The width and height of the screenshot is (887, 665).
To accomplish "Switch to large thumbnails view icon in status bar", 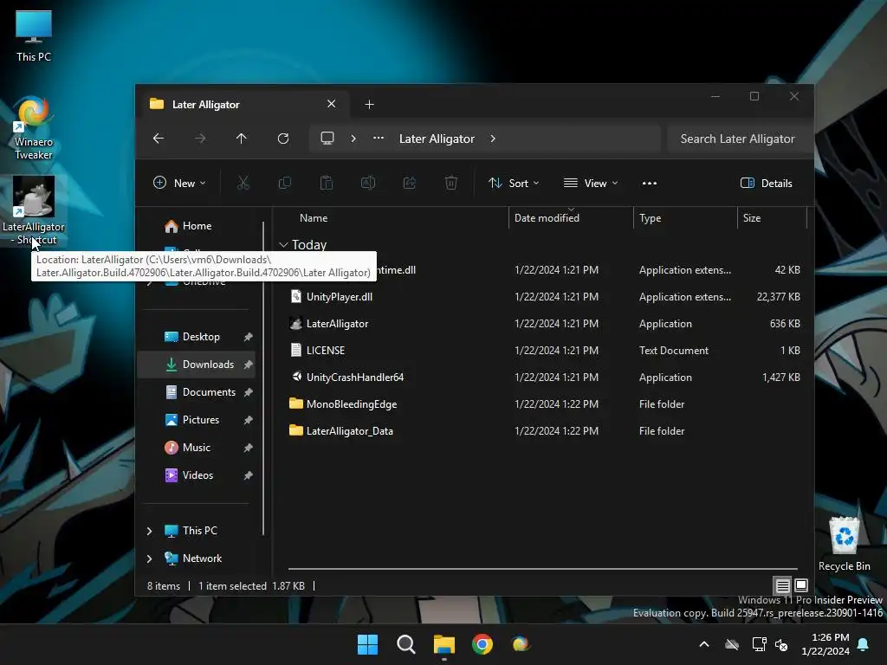I will tap(801, 585).
